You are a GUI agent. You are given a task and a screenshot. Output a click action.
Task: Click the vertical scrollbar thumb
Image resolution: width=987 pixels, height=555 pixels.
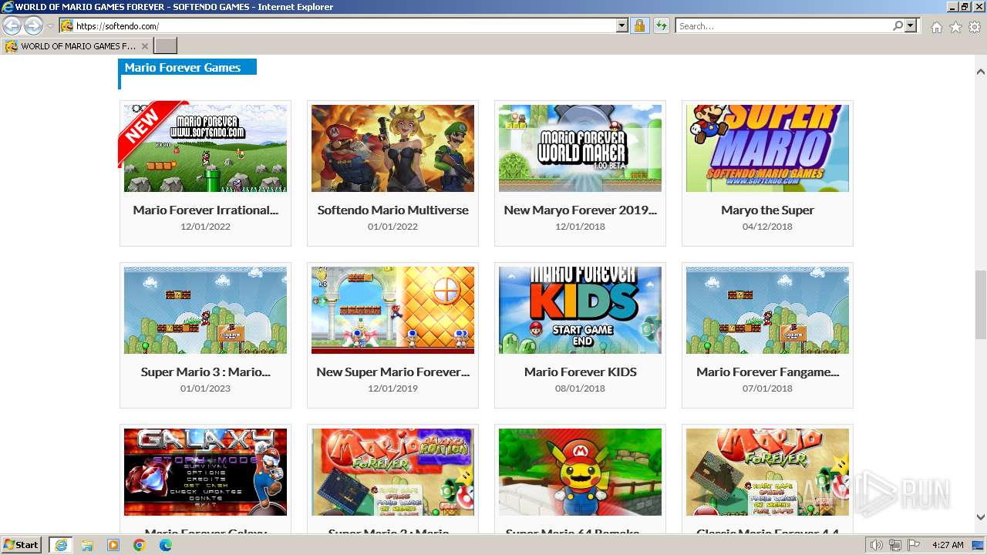point(980,304)
